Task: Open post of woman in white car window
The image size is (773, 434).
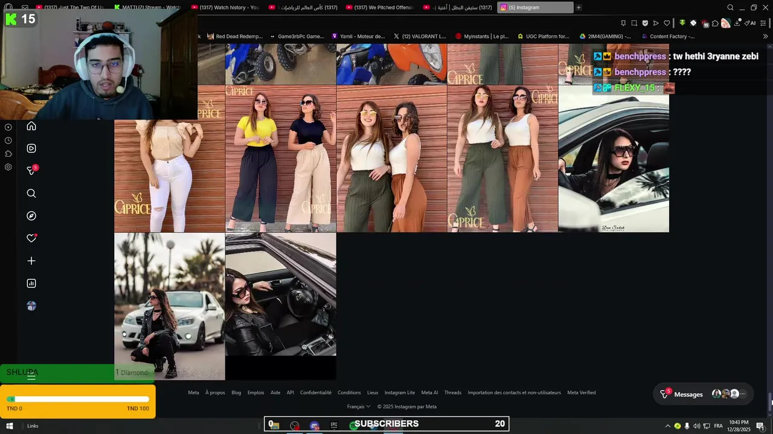Action: 614,159
